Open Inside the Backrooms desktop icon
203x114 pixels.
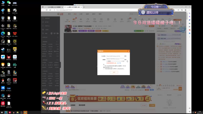9,105
